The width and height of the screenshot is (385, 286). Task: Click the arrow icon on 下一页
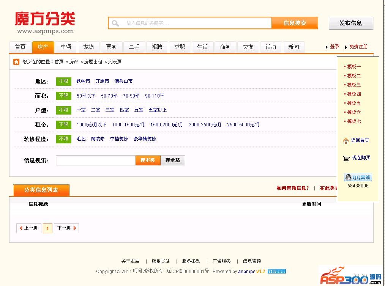pyautogui.click(x=74, y=228)
